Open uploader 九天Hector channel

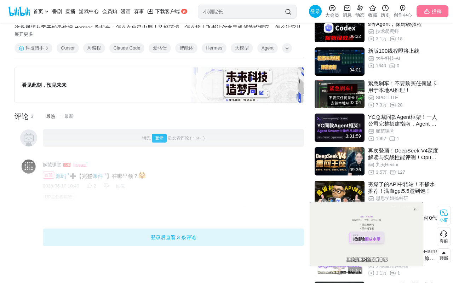pos(387,164)
